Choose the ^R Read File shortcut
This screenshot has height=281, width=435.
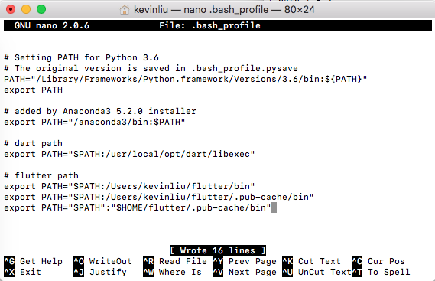175,261
